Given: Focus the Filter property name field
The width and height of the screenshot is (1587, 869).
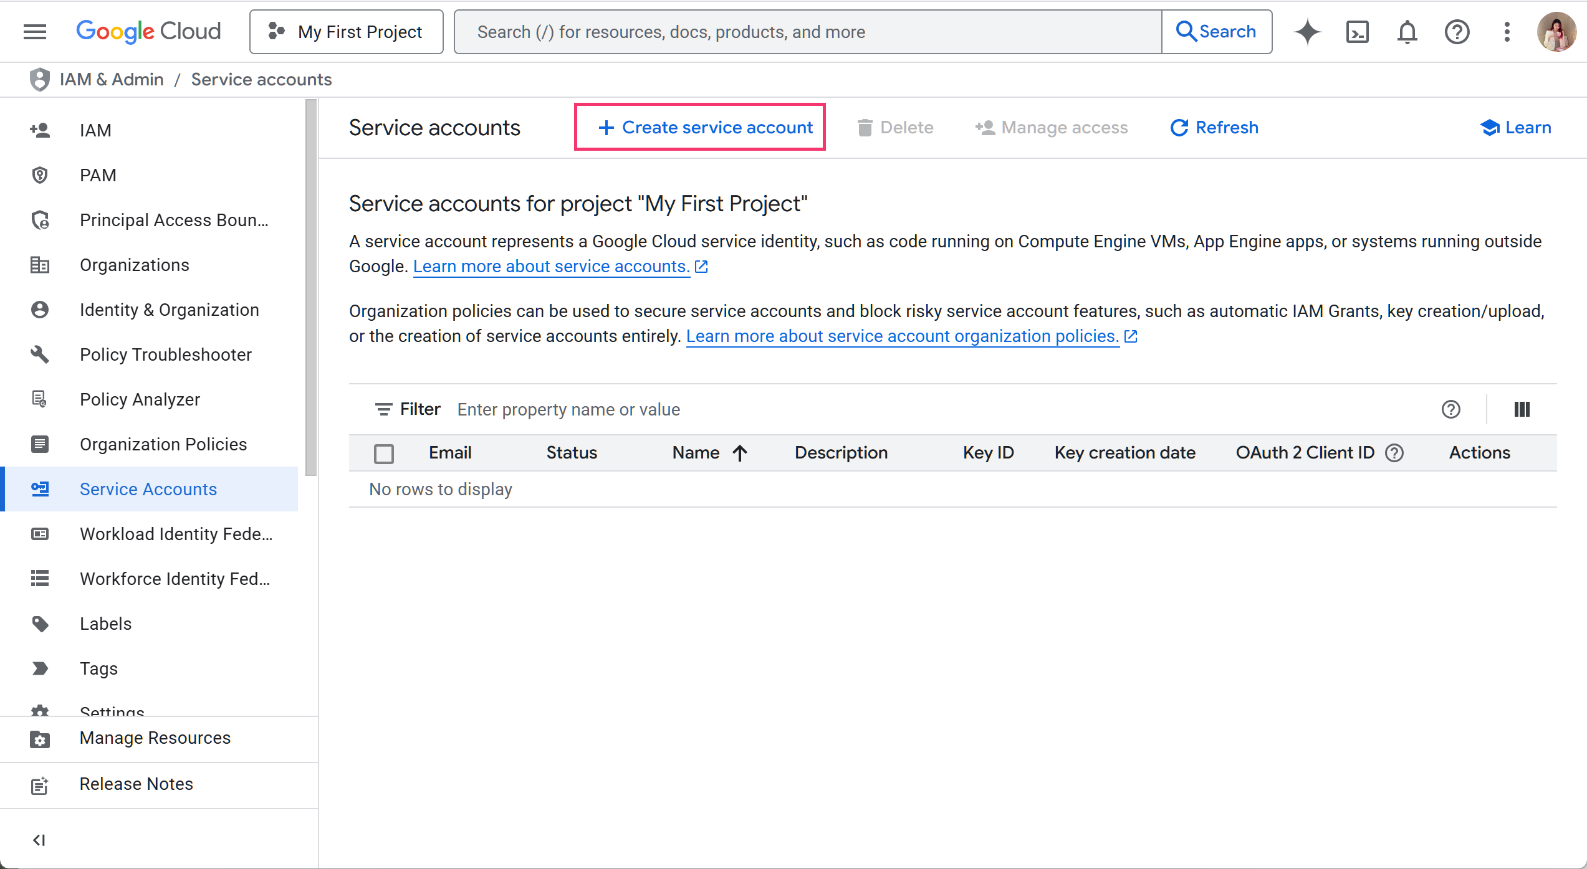Looking at the screenshot, I should 935,409.
